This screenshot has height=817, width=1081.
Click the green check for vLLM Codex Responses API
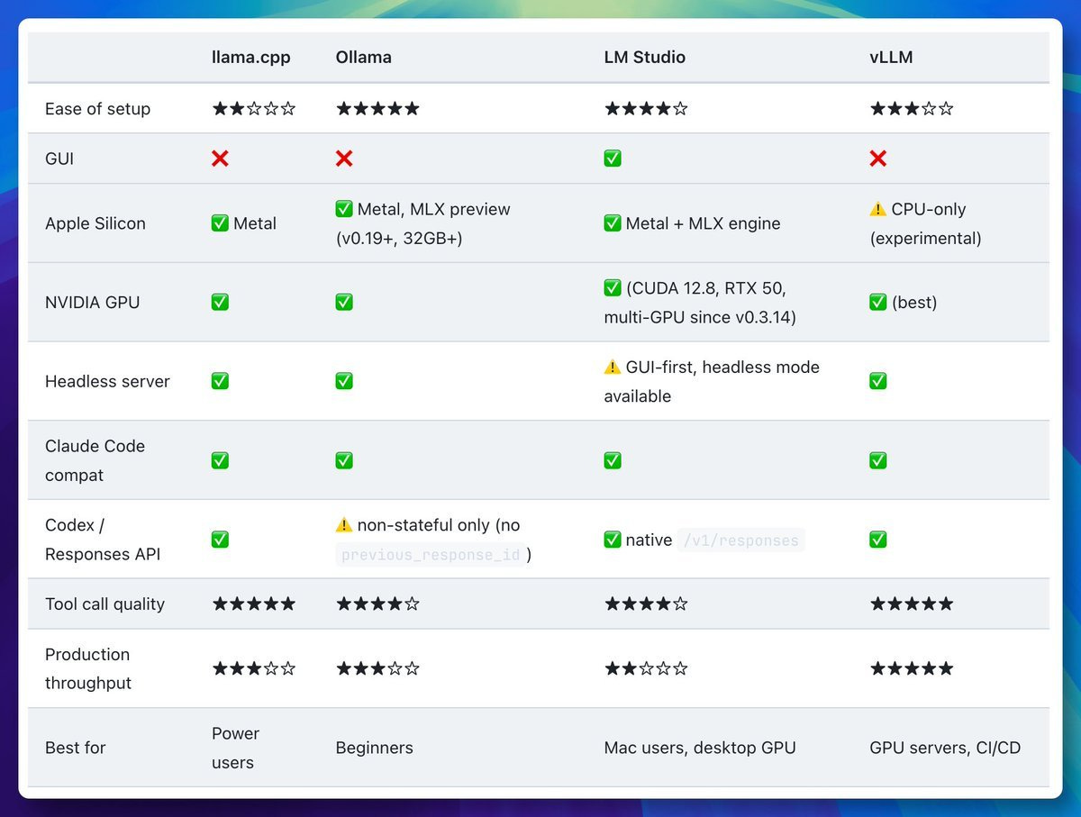878,540
